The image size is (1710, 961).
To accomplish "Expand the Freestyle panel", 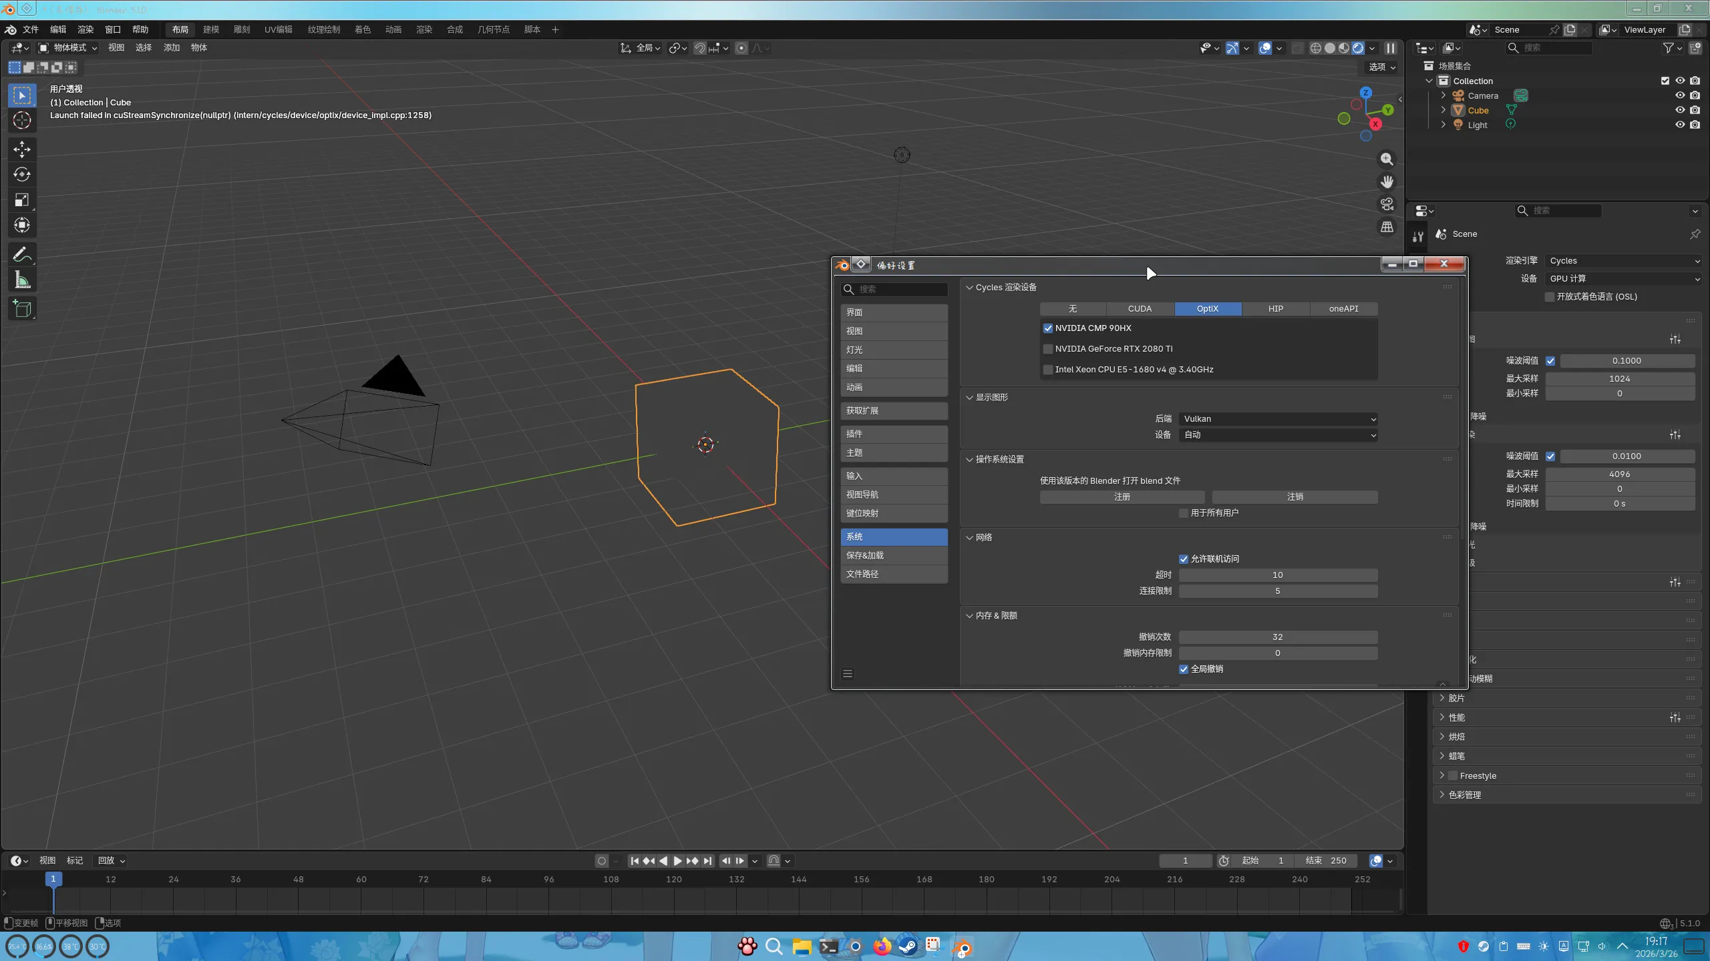I will [1442, 775].
